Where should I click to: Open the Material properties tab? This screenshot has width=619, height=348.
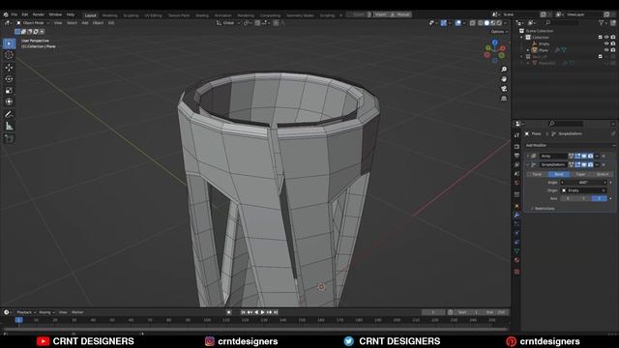(x=516, y=260)
